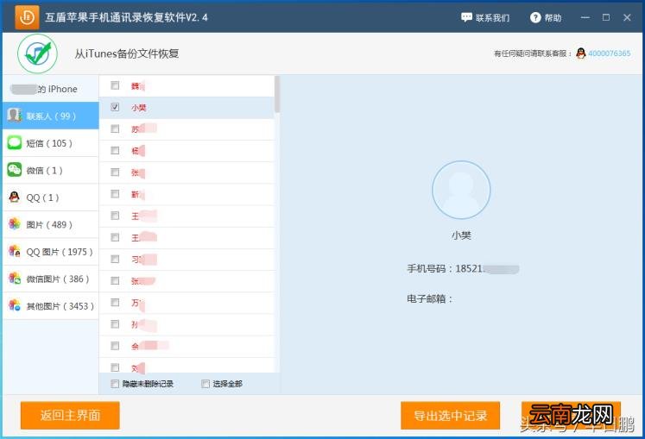The width and height of the screenshot is (645, 439).
Task: Click the photos flower icon for 图片 (489)
Action: (15, 224)
